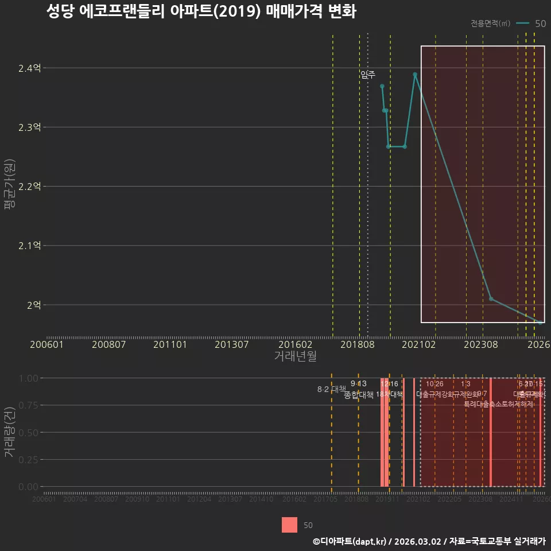This screenshot has width=551, height=551.
Task: Select the 2.3억 y-axis label
Action: 29,127
